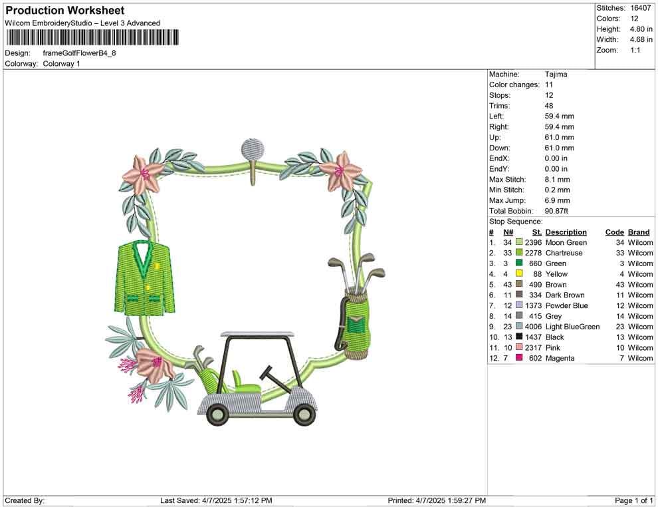The image size is (658, 507).
Task: Click the Powder Blue color swatch
Action: (x=519, y=306)
